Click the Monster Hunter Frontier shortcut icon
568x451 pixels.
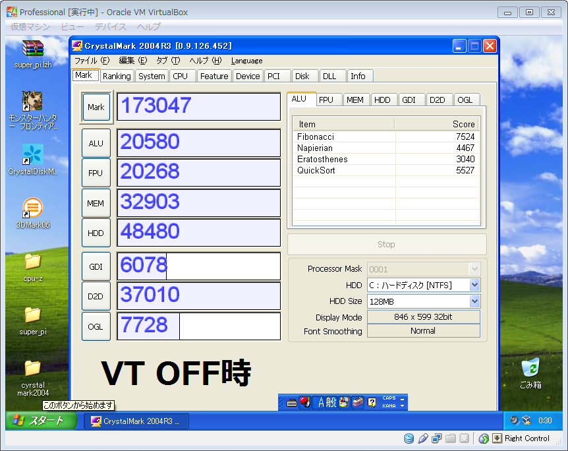pyautogui.click(x=32, y=101)
